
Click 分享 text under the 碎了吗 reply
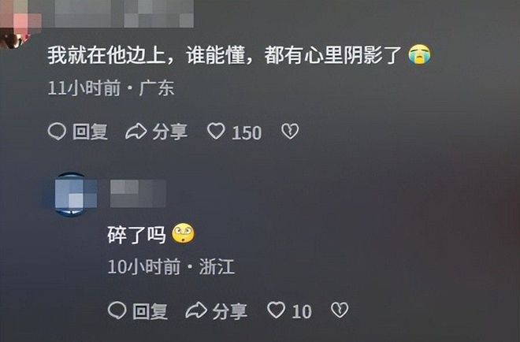point(230,311)
